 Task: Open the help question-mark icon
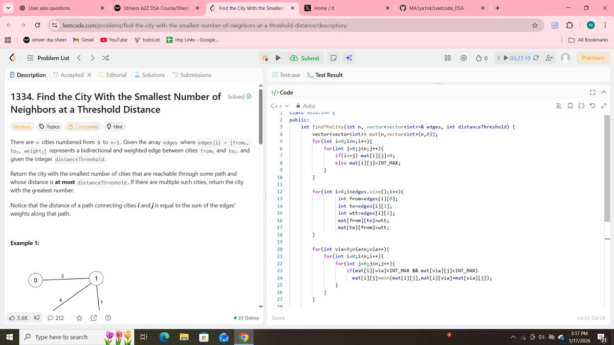[108, 318]
